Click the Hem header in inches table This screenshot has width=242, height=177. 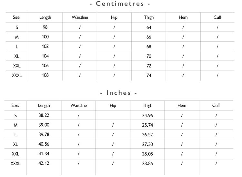(x=182, y=105)
